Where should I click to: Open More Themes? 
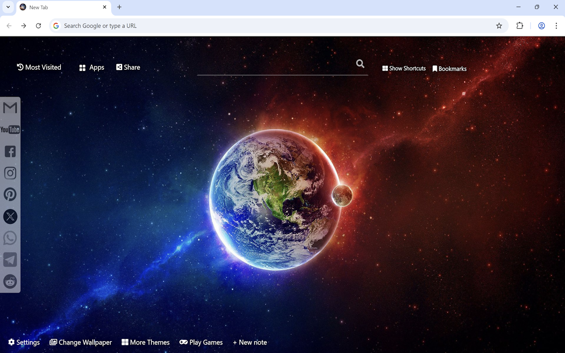click(146, 342)
